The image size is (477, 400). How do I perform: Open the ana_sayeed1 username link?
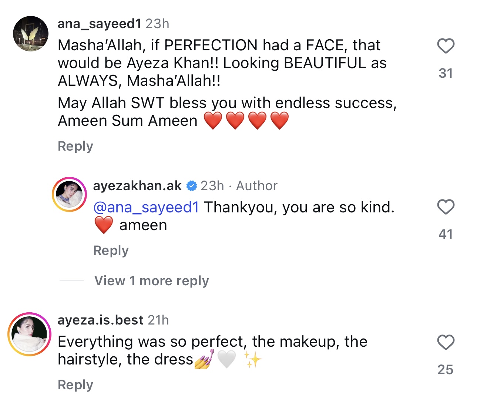(x=99, y=24)
